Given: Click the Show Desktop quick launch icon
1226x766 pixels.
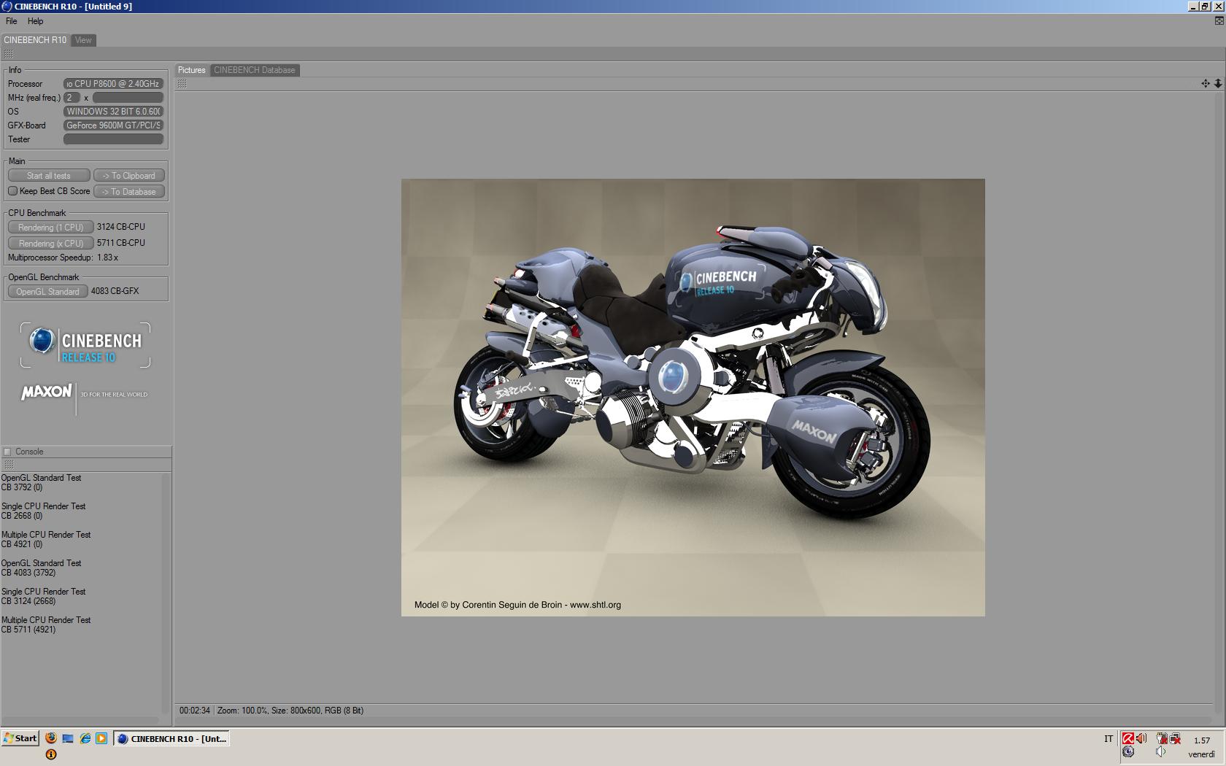Looking at the screenshot, I should tap(68, 738).
